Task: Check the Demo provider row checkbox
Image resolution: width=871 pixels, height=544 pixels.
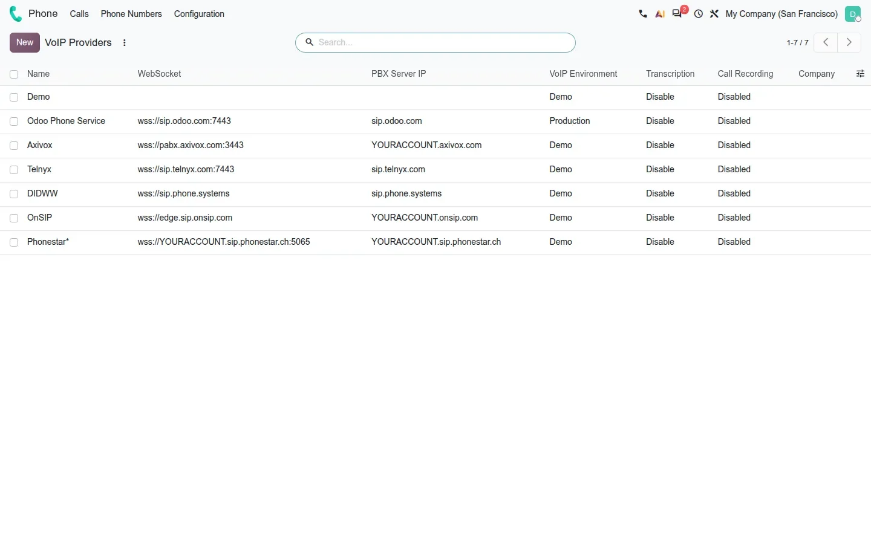Action: click(14, 97)
